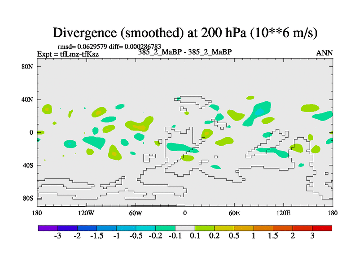
Task: Pick the cyan swatch between -1 and -0.5
Action: pos(126,228)
